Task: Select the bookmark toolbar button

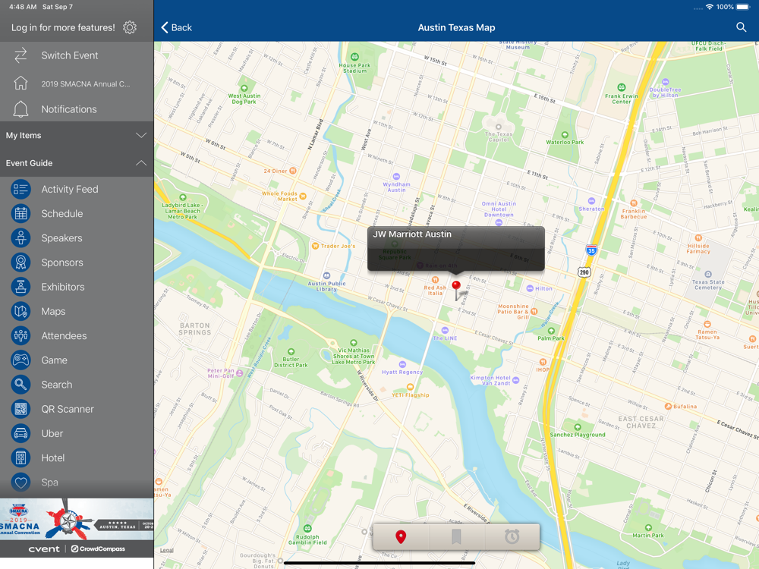Action: [x=456, y=536]
